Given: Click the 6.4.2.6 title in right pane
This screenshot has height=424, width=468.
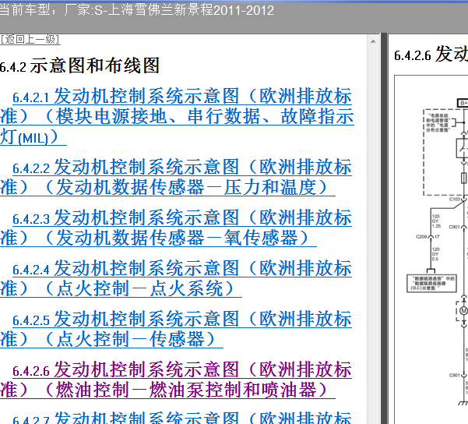Looking at the screenshot, I should click(431, 55).
